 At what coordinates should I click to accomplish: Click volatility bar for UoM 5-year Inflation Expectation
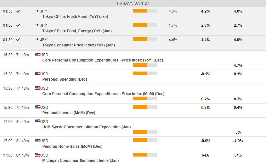point(145,132)
